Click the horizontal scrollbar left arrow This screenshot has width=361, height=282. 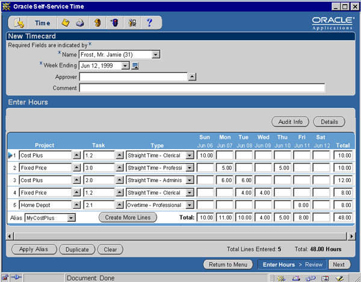tap(10, 236)
